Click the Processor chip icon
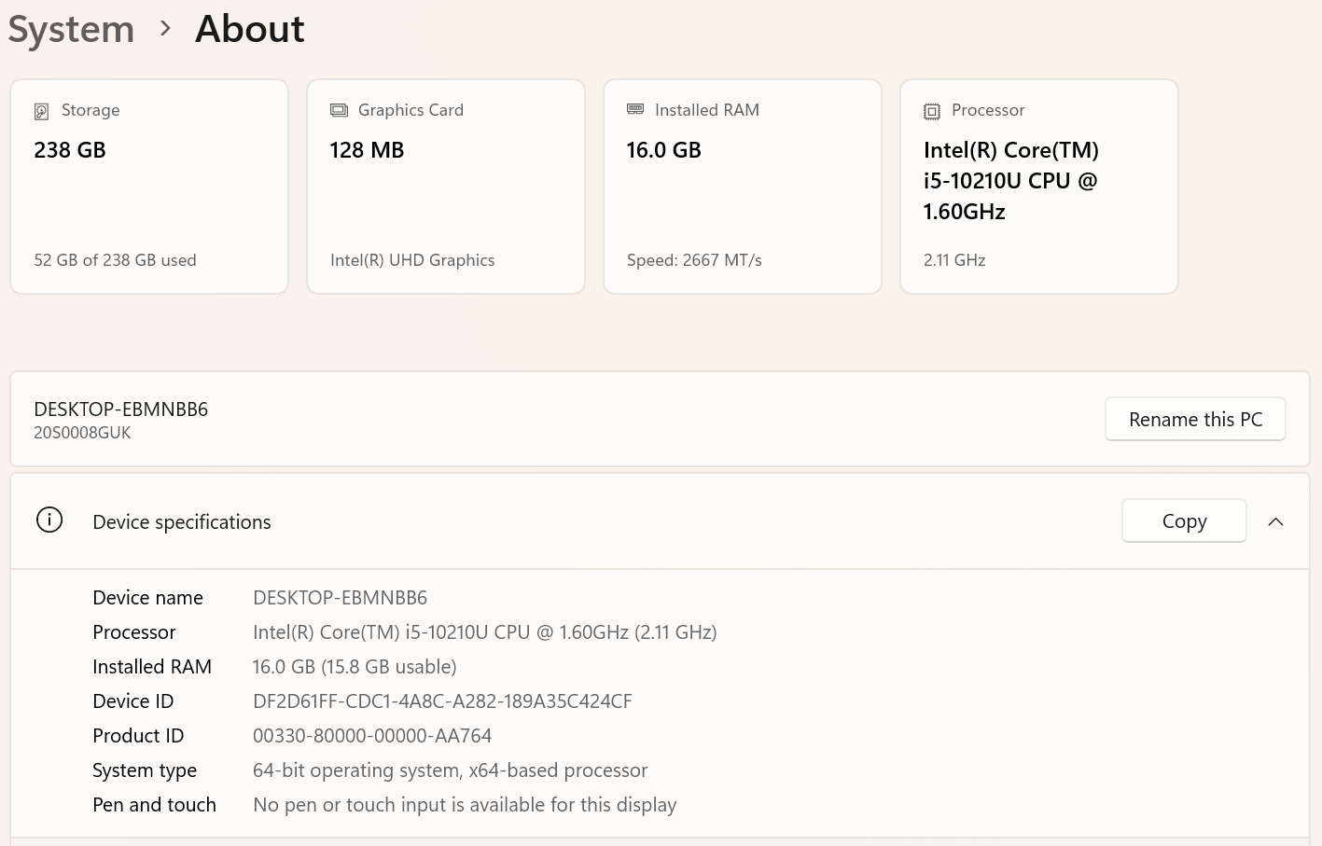This screenshot has width=1322, height=846. pos(932,111)
